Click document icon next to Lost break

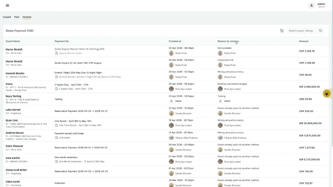pyautogui.click(x=56, y=138)
